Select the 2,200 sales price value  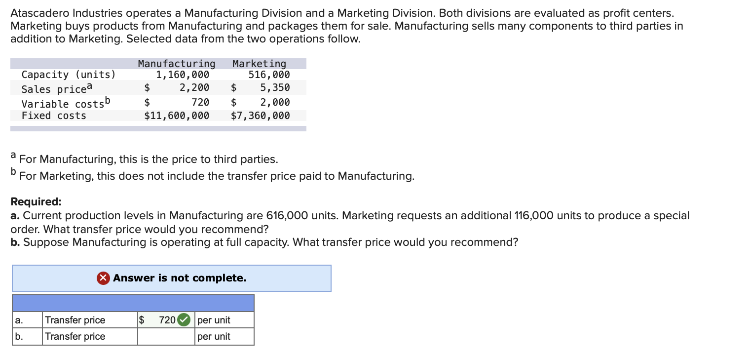[194, 88]
